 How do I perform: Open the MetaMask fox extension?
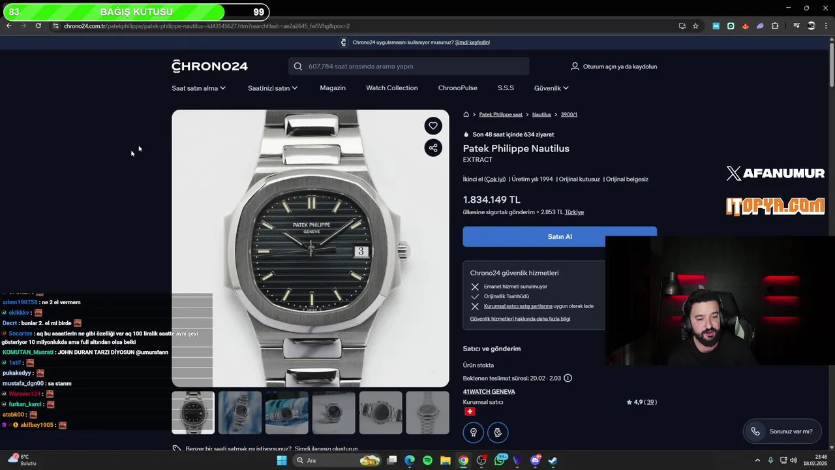745,26
